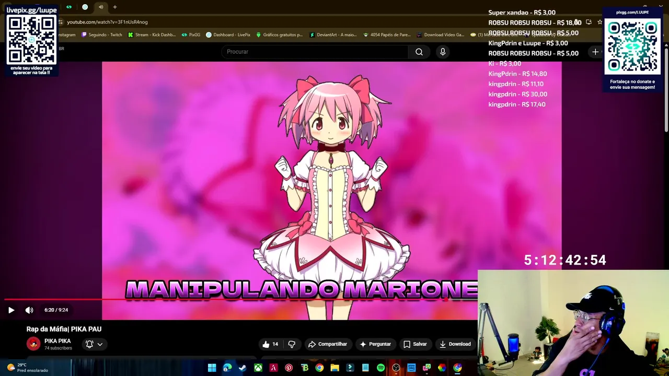Screen dimensions: 669x376
Task: Mute the video using speaker icon
Action: 29,310
